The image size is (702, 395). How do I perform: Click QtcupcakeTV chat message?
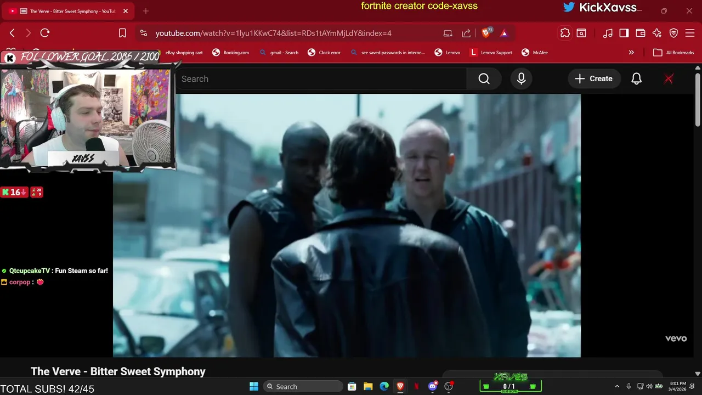(x=55, y=271)
